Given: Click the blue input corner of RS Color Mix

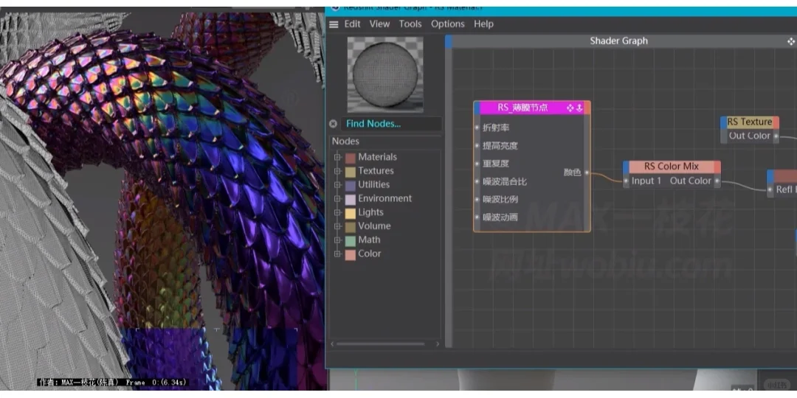Looking at the screenshot, I should [626, 167].
